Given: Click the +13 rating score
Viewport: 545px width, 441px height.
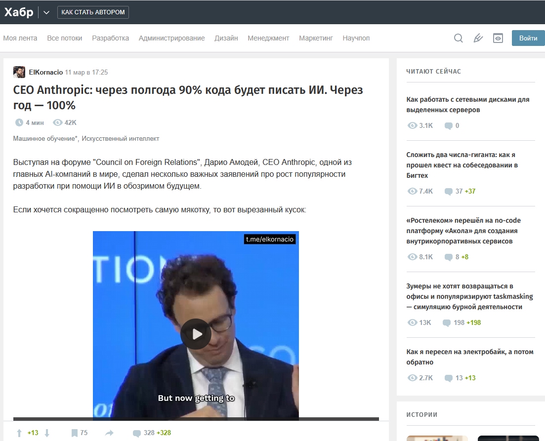Looking at the screenshot, I should 33,433.
